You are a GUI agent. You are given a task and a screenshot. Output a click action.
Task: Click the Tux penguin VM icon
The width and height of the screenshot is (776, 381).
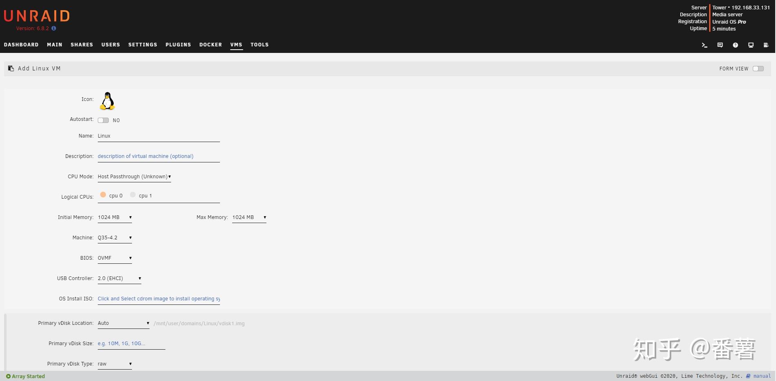tap(107, 101)
